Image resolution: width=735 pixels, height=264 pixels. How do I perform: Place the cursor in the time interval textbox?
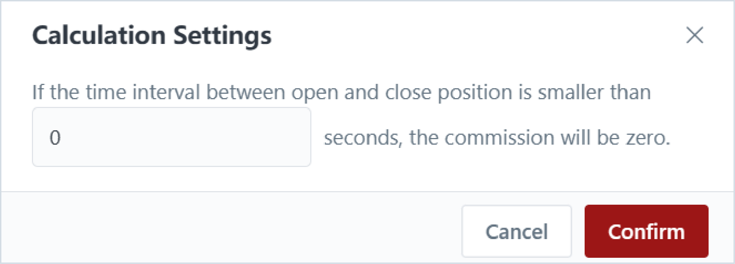[172, 137]
